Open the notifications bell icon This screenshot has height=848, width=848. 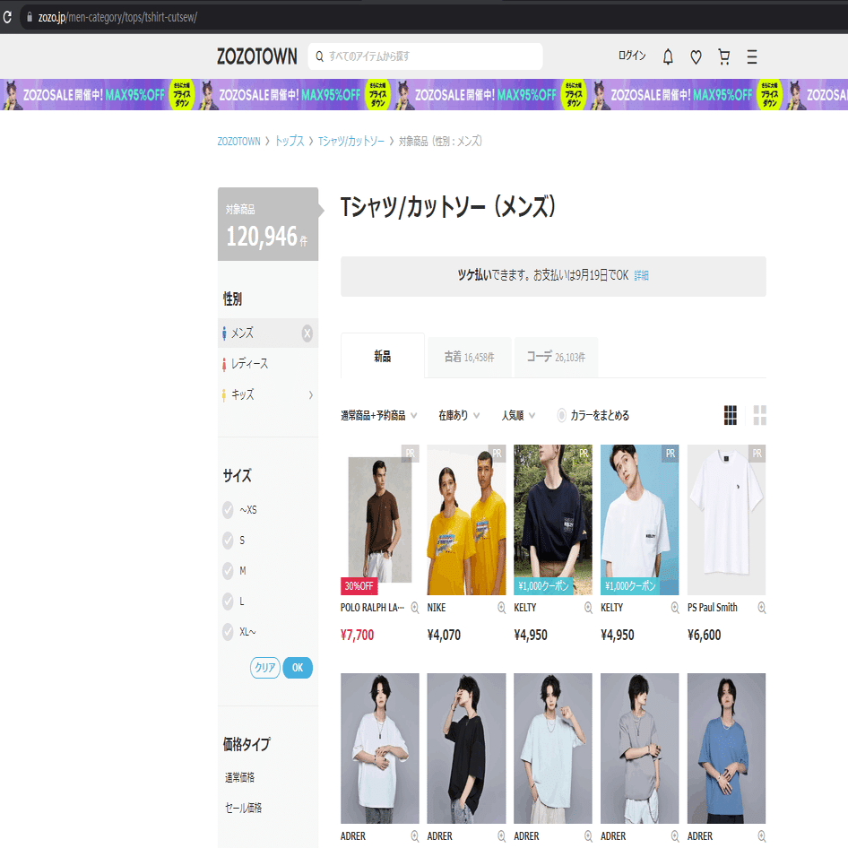click(668, 56)
